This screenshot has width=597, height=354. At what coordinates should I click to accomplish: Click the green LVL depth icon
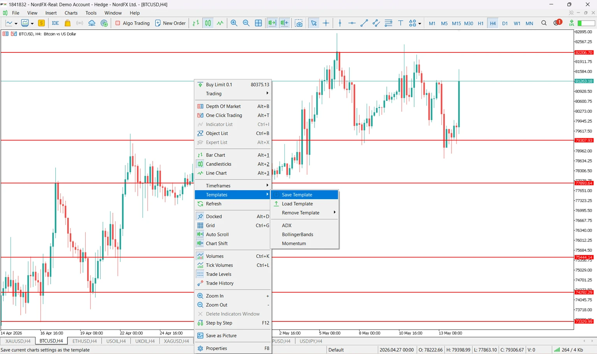click(571, 23)
